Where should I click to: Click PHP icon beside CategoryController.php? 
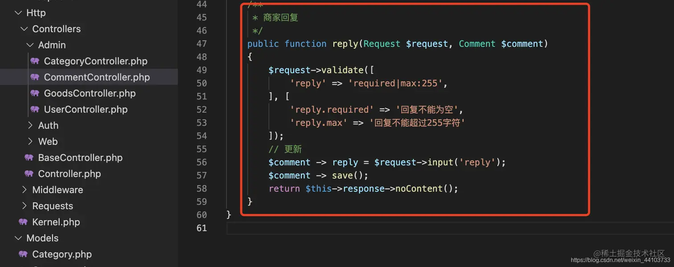[35, 61]
